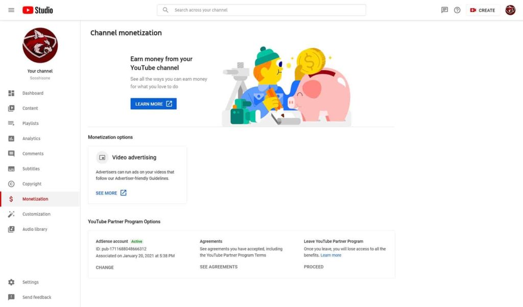The height and width of the screenshot is (307, 523).
Task: Click the channel profile picture in sidebar
Action: pyautogui.click(x=40, y=46)
